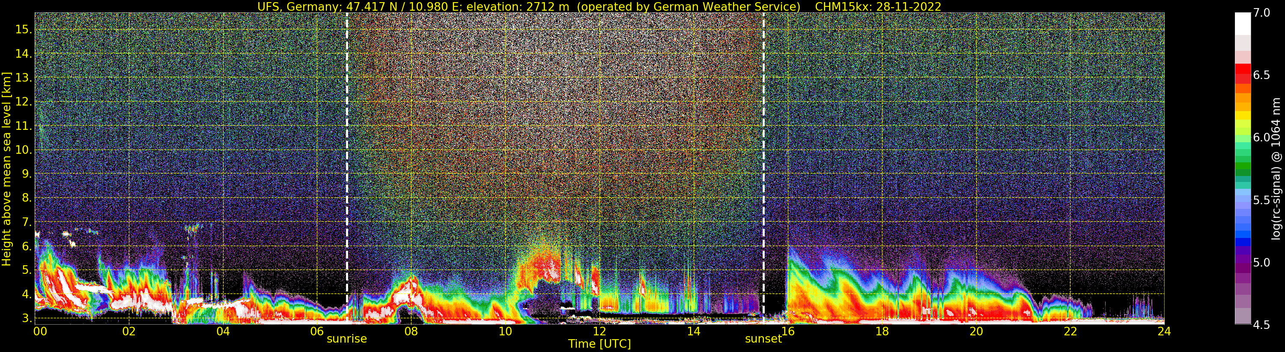This screenshot has width=1285, height=352.
Task: Click the time axis tick "18"
Action: (x=882, y=331)
